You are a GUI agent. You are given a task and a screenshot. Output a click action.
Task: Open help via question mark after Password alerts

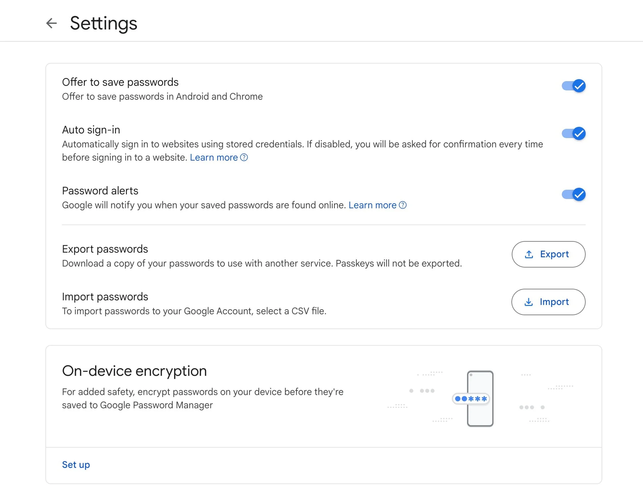tap(403, 205)
